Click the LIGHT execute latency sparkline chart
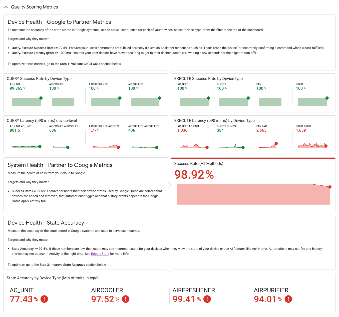The height and width of the screenshot is (317, 339). (x=313, y=144)
